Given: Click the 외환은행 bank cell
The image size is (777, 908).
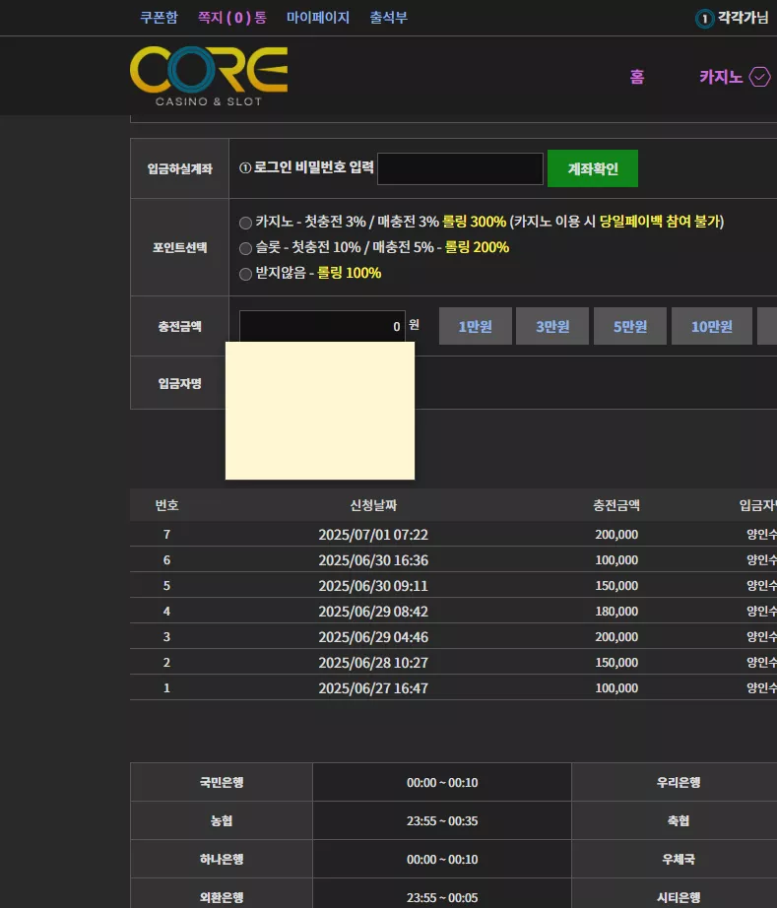Looking at the screenshot, I should tap(222, 894).
